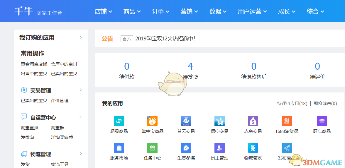The image size is (345, 168).
Task: Open the 淘宝直播 link
Action: click(30, 128)
